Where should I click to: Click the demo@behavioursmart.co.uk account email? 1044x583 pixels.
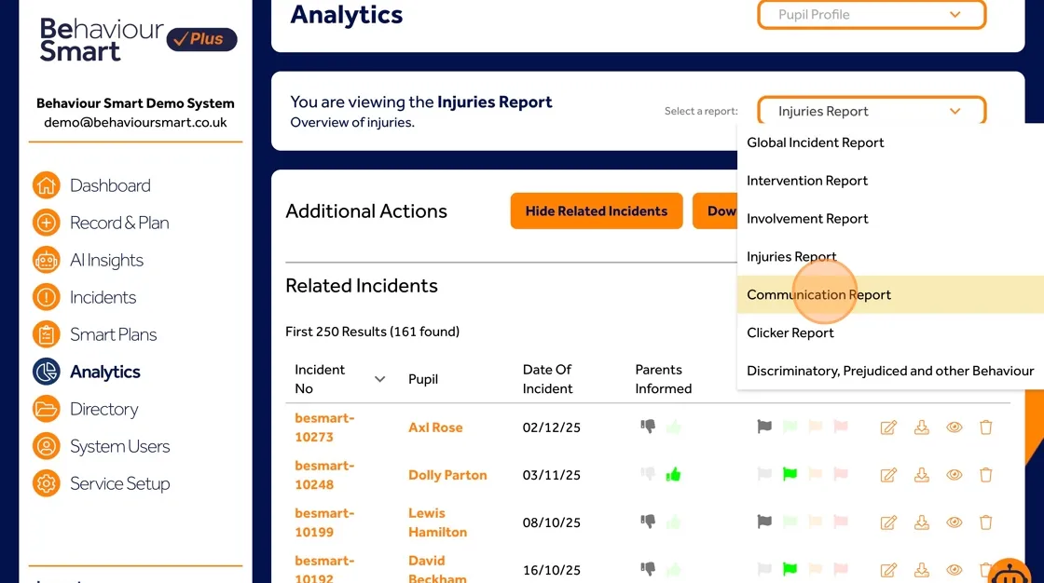[x=135, y=121]
